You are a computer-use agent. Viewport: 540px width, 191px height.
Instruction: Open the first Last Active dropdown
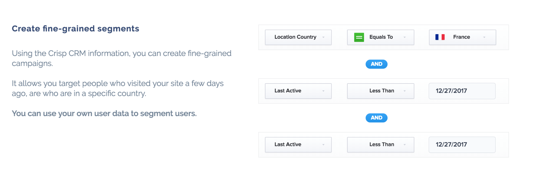click(298, 91)
